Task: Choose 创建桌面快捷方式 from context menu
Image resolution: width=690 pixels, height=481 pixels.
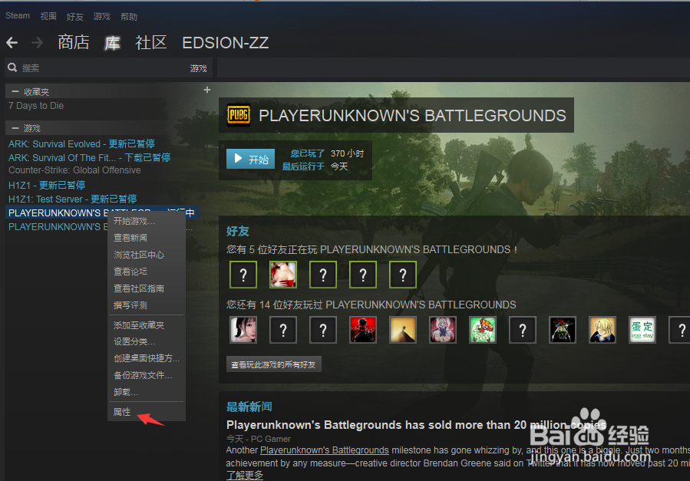Action: (x=147, y=358)
